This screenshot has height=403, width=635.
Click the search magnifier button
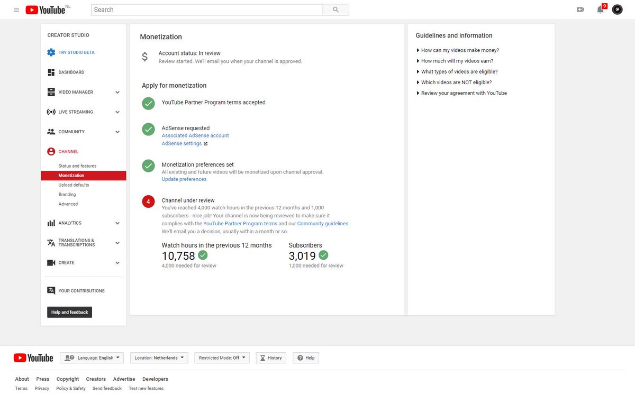point(336,10)
